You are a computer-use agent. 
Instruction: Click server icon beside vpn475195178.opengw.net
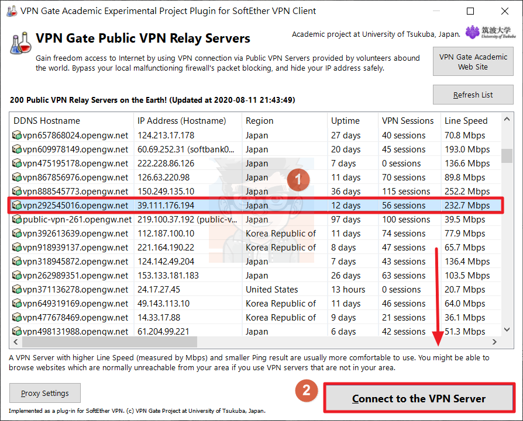click(x=17, y=163)
